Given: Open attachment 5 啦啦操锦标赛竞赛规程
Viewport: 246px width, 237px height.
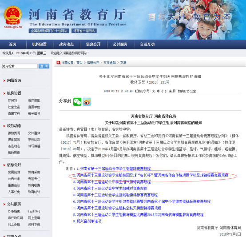Looking at the screenshot, I should 115,195.
